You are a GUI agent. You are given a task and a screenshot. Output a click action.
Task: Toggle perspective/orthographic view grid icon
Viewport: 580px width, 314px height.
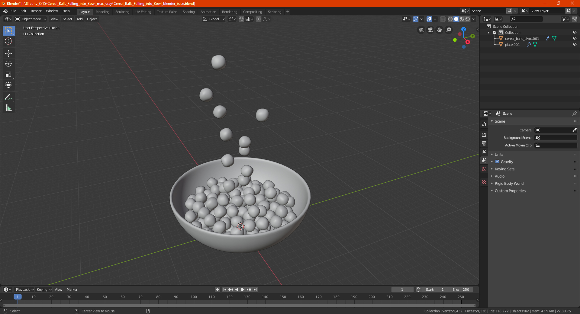pos(421,30)
